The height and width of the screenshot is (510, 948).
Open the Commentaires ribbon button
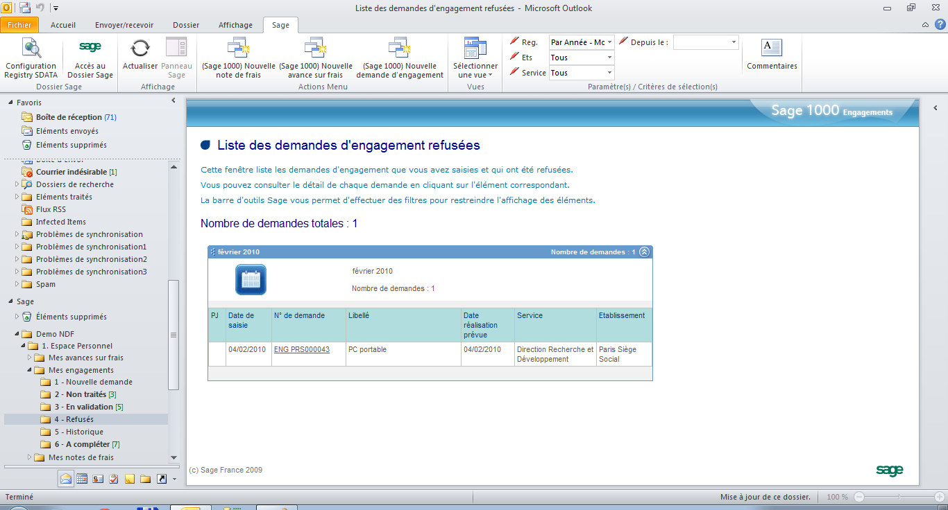point(772,54)
